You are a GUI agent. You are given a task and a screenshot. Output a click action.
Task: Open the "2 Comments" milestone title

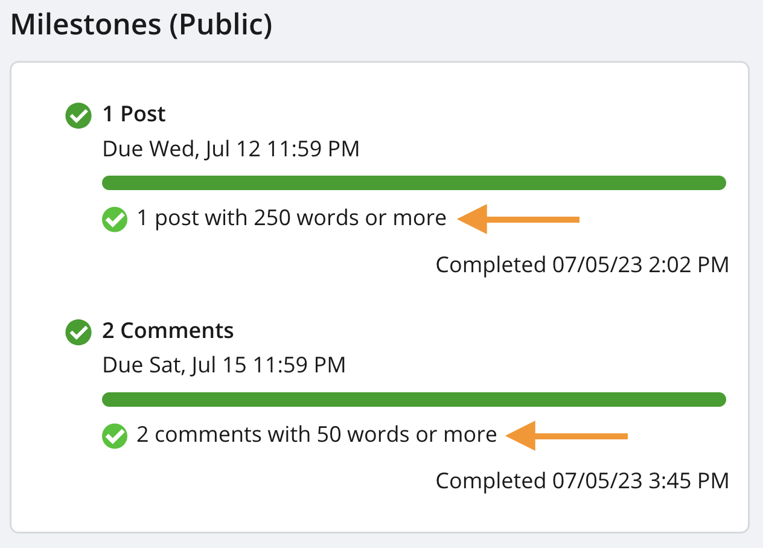[168, 331]
